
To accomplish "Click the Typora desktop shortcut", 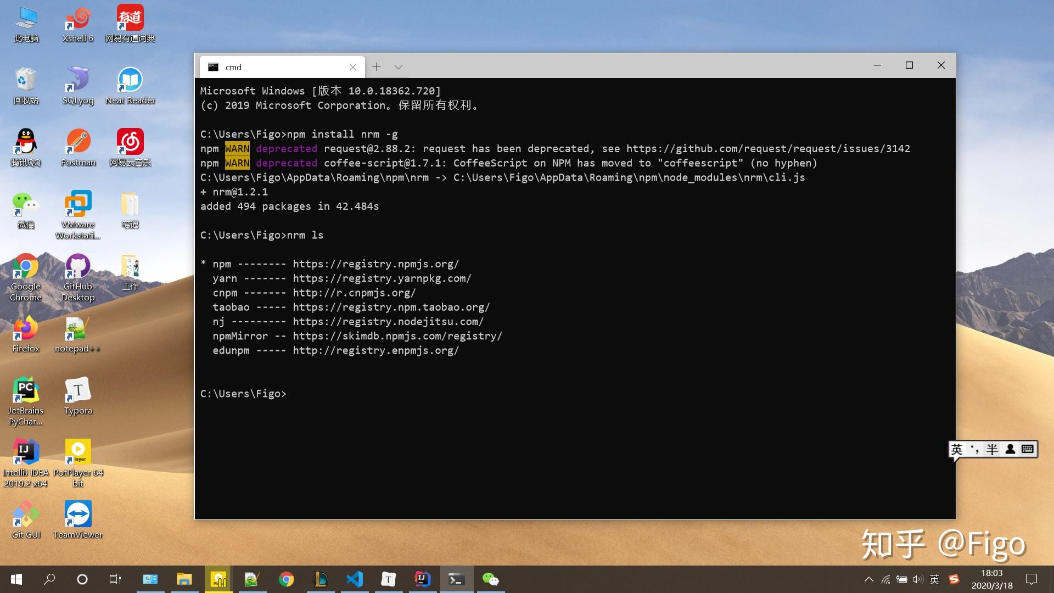I will [78, 396].
